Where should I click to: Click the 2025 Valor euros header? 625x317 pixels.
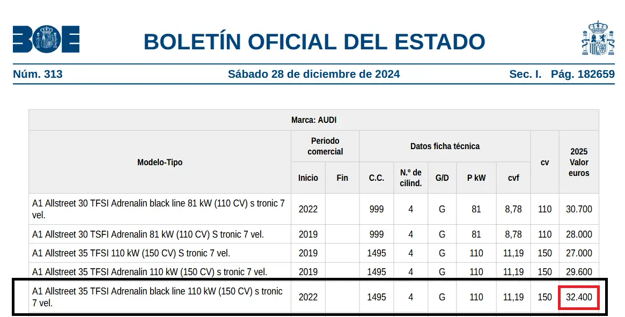(x=579, y=162)
